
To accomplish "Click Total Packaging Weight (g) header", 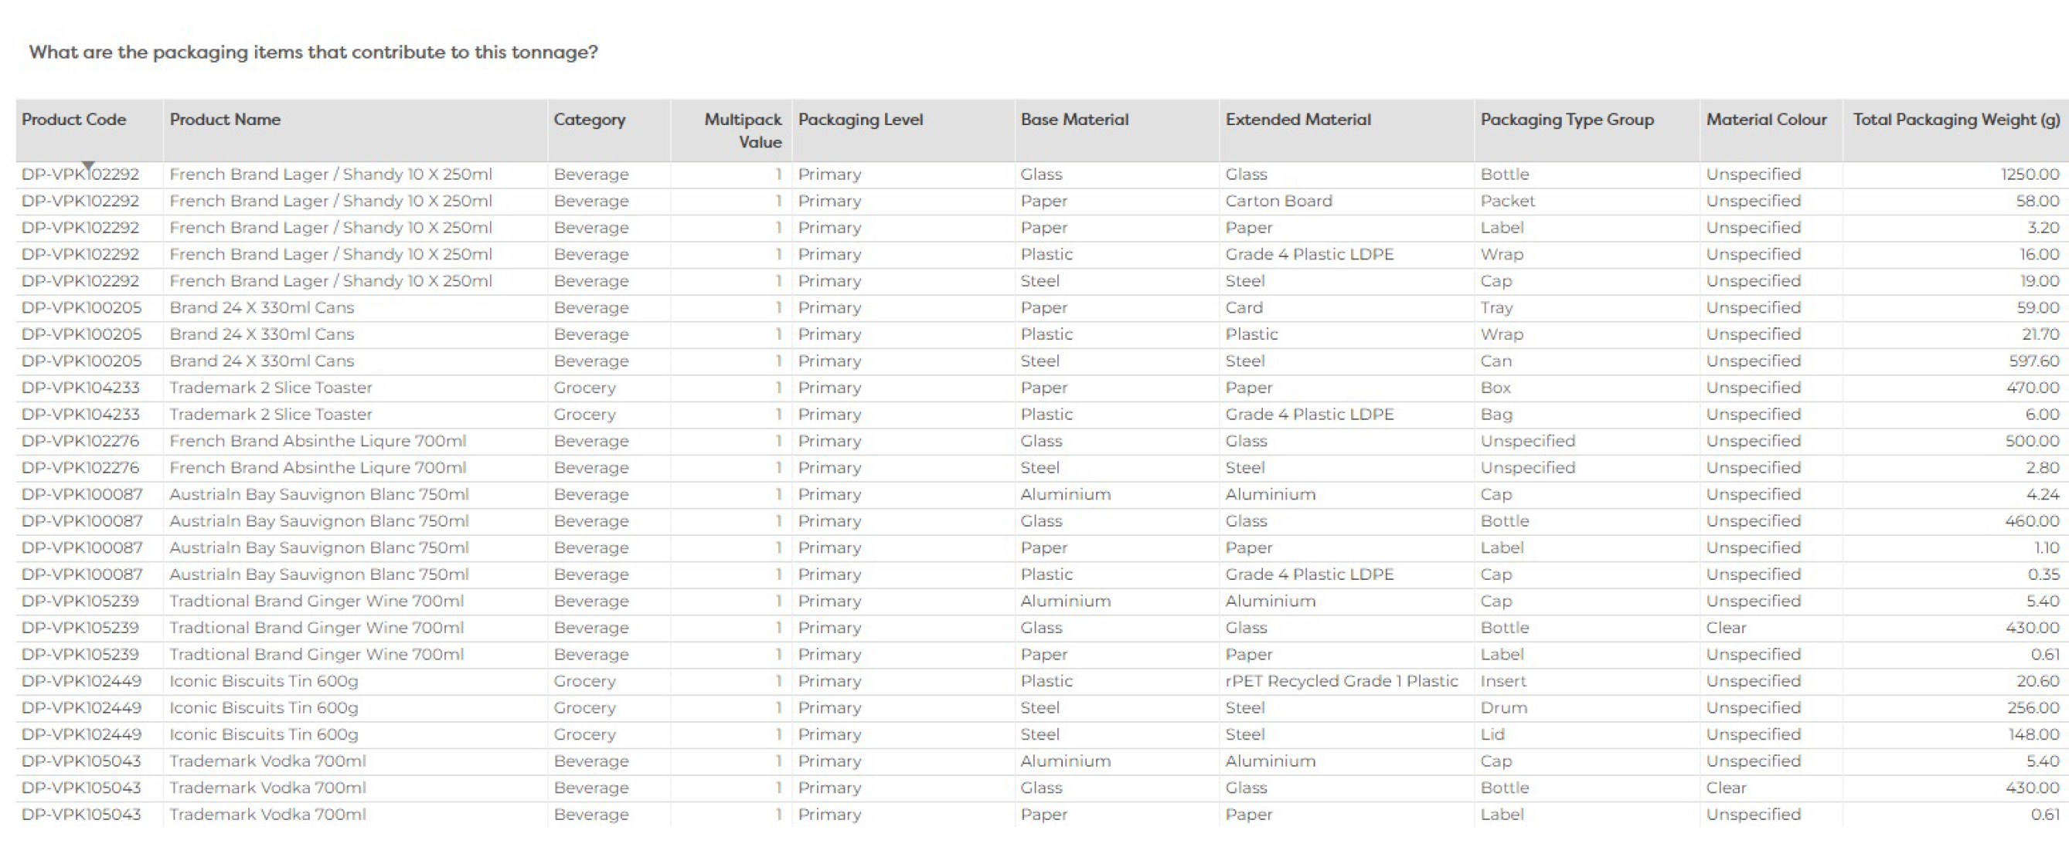I will click(x=1955, y=120).
